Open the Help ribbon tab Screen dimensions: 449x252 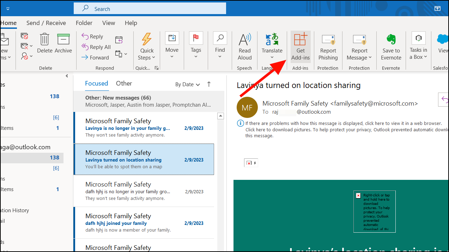click(131, 23)
